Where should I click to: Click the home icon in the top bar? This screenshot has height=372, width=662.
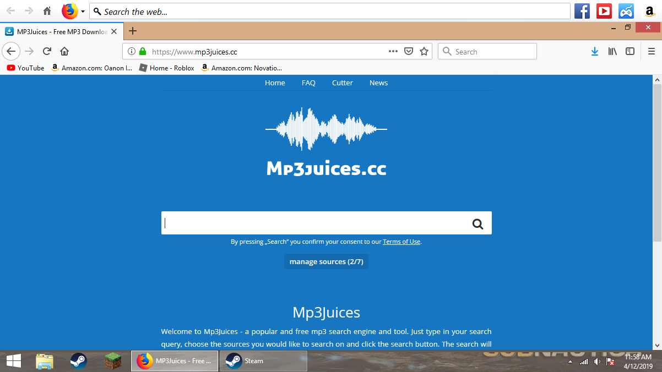click(47, 11)
